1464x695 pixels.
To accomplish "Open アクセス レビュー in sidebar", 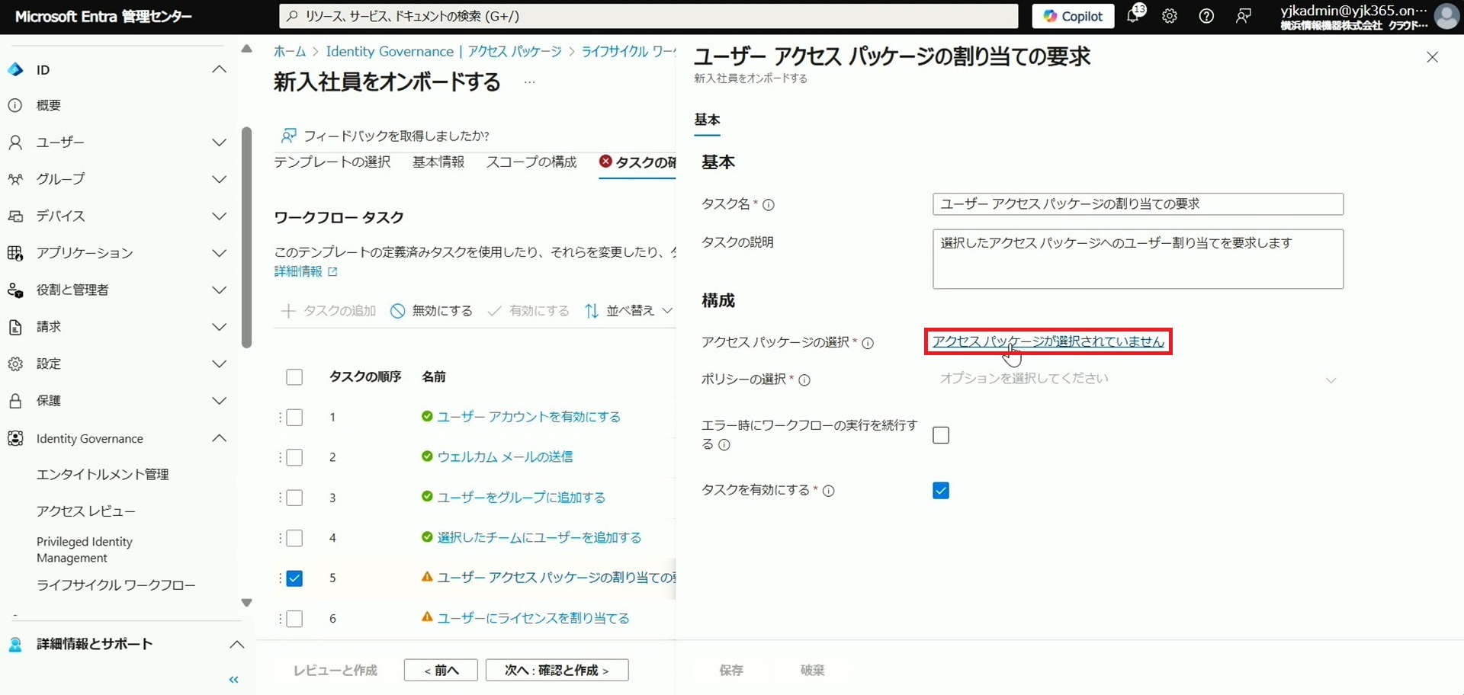I will click(86, 511).
